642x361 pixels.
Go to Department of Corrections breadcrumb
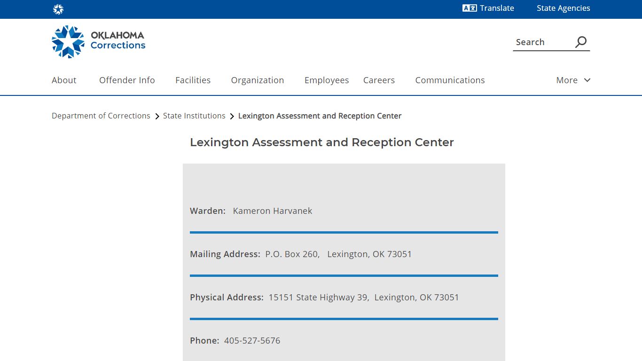tap(101, 116)
